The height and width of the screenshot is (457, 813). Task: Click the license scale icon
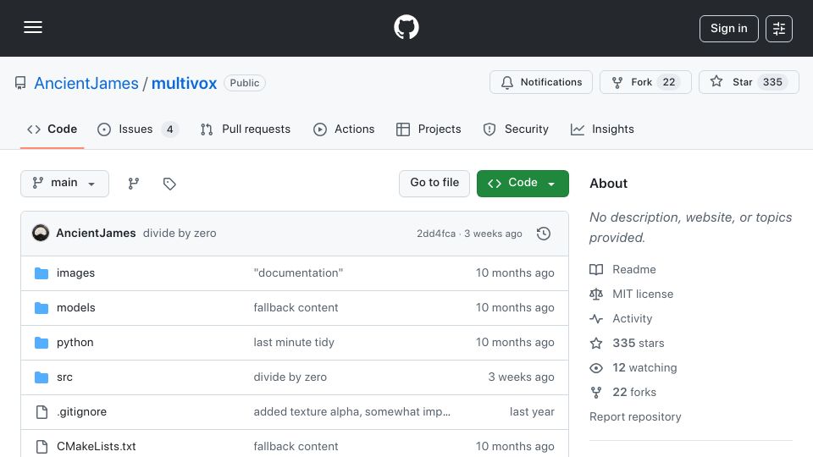[596, 295]
